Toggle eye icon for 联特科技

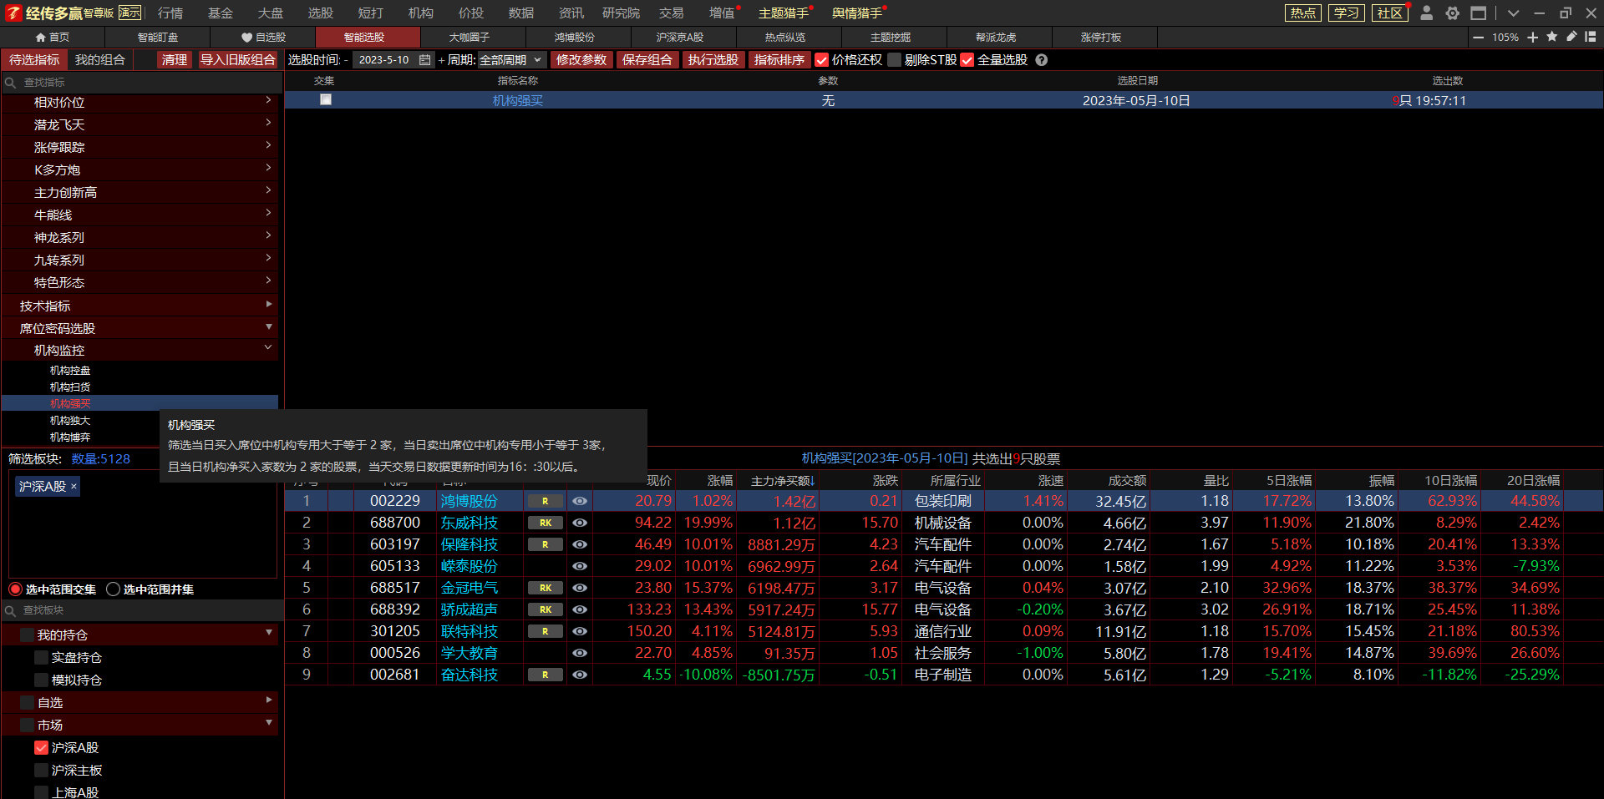click(580, 631)
